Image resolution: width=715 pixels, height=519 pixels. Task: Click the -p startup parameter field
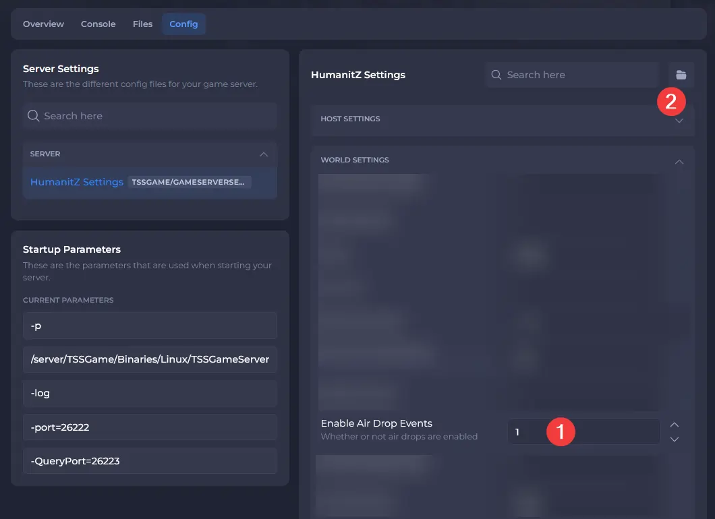(150, 326)
